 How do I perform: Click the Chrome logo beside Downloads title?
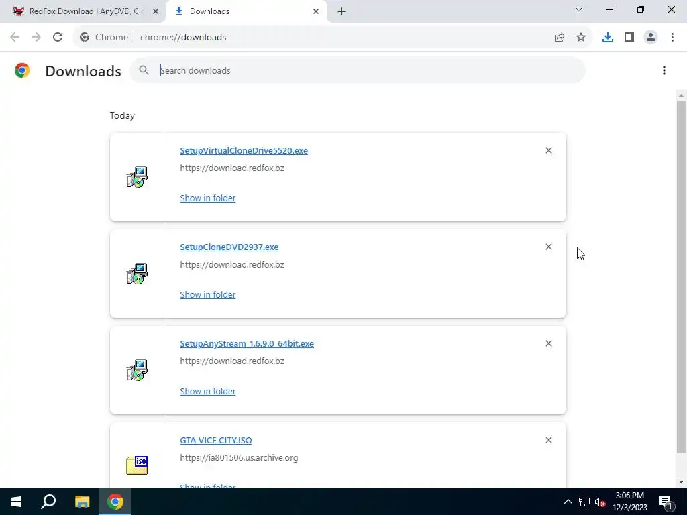[22, 70]
